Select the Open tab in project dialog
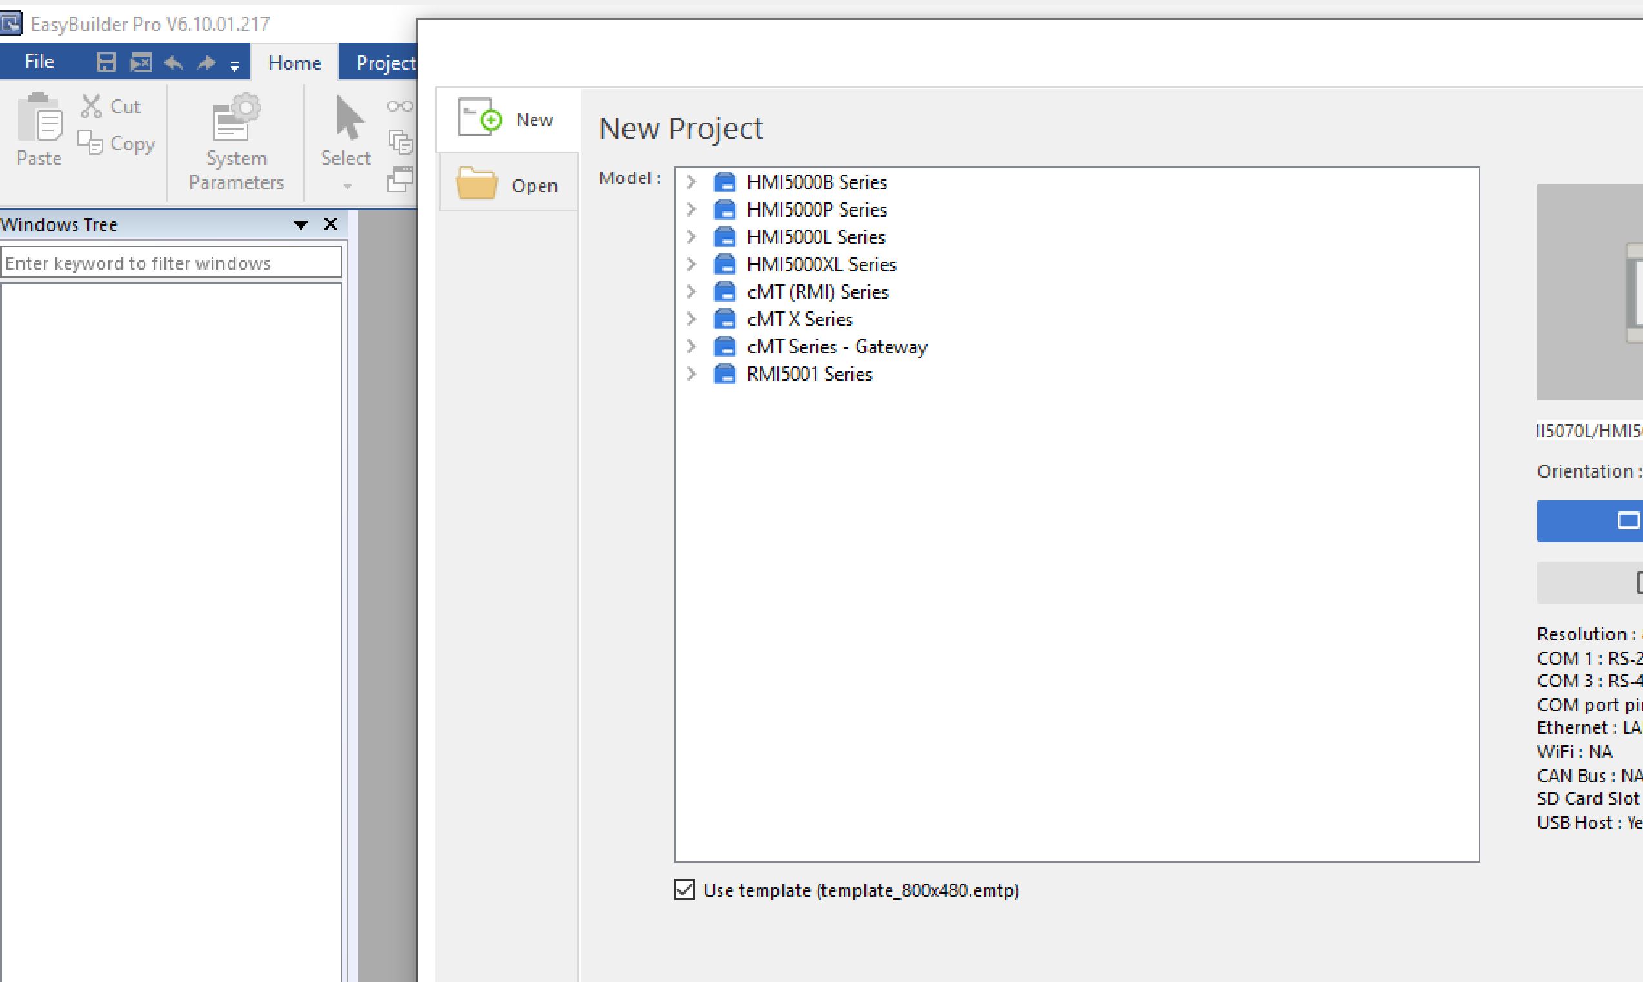 [508, 183]
